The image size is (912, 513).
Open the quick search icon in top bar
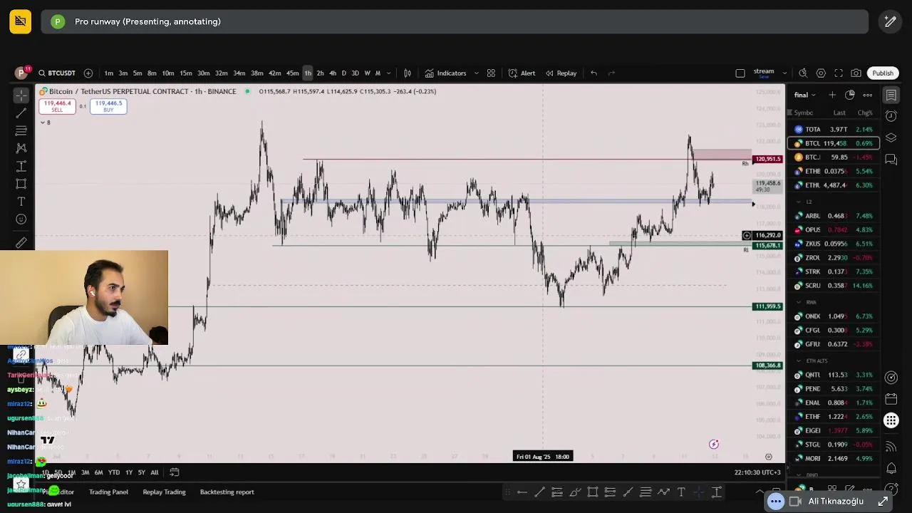pyautogui.click(x=803, y=73)
